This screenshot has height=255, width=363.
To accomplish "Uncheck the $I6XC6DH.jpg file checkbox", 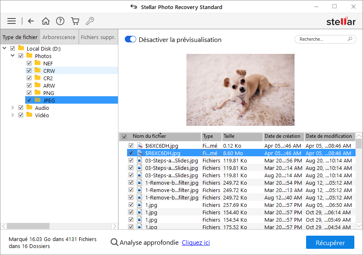I will (131, 146).
